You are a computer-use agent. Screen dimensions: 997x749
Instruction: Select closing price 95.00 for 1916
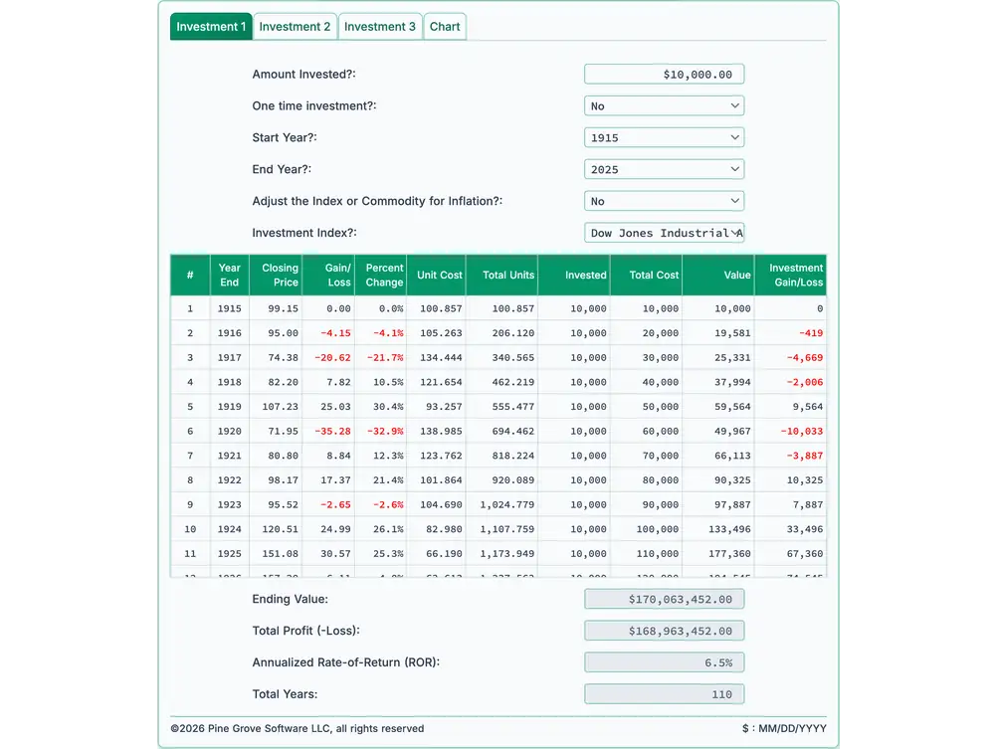(276, 333)
